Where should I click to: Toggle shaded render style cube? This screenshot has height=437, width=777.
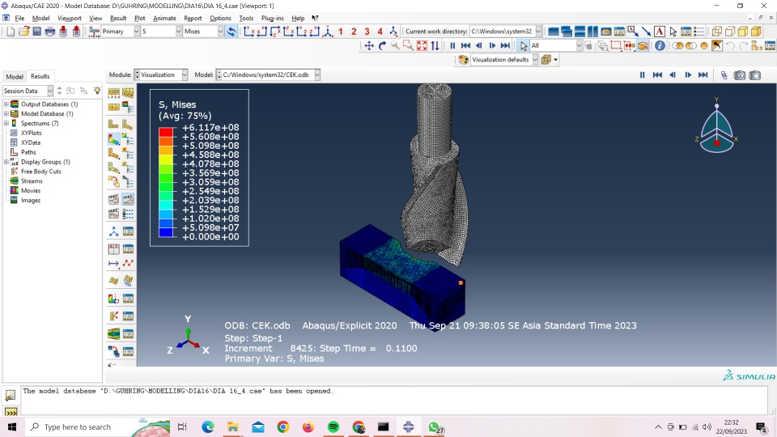tap(756, 32)
